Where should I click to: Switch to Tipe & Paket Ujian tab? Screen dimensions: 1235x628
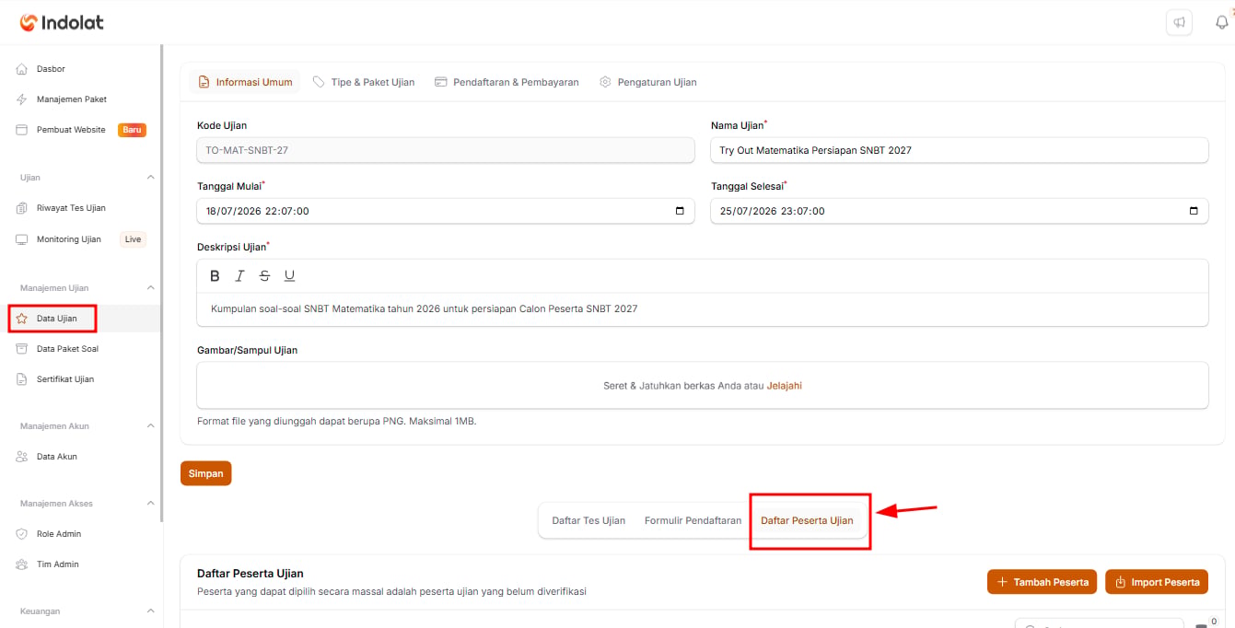pos(364,82)
